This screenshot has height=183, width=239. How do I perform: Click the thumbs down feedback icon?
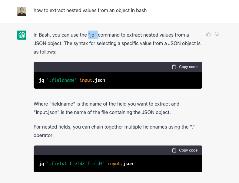pyautogui.click(x=217, y=34)
